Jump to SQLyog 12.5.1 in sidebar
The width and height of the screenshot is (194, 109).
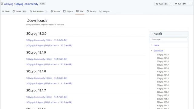[163, 99]
